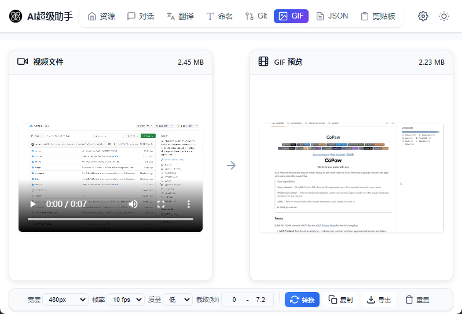The image size is (462, 314).
Task: Toggle light/dark theme sun icon
Action: tap(443, 16)
